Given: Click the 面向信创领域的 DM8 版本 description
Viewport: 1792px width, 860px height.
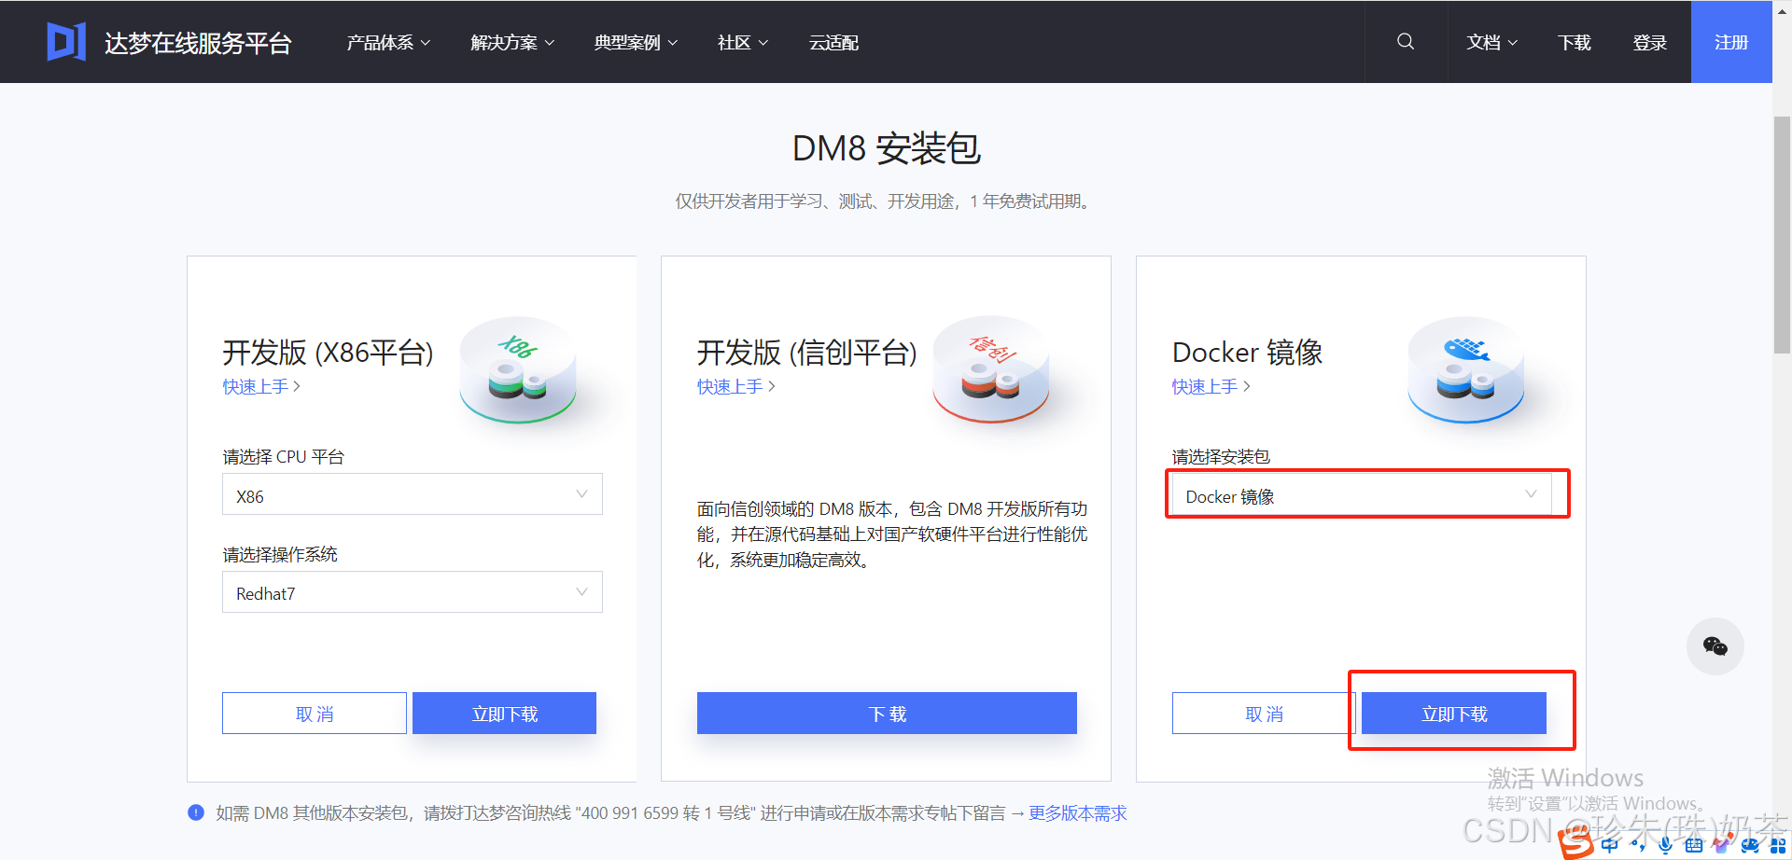Looking at the screenshot, I should [x=892, y=534].
